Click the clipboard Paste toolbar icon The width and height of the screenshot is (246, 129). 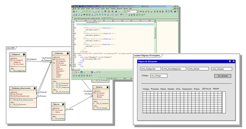tap(125, 11)
